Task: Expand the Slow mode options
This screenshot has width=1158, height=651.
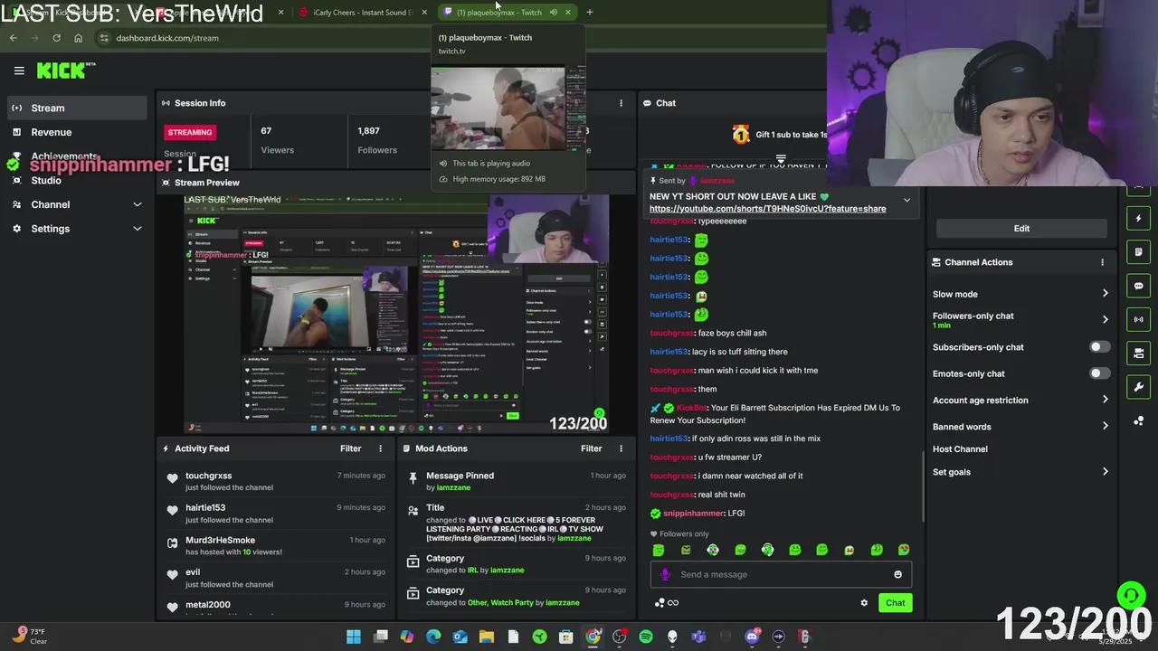Action: (x=1020, y=294)
